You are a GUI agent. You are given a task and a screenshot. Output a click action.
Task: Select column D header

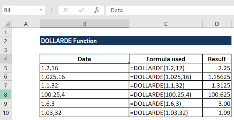pyautogui.click(x=217, y=24)
